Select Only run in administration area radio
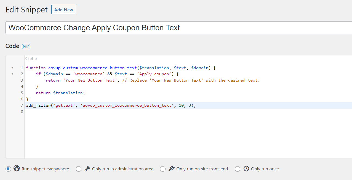The height and width of the screenshot is (180, 352). 79,169
